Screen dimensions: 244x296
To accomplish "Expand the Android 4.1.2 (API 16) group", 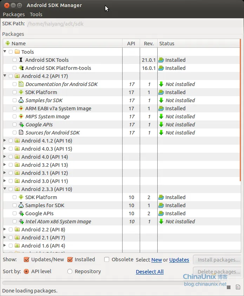I will 5,140.
